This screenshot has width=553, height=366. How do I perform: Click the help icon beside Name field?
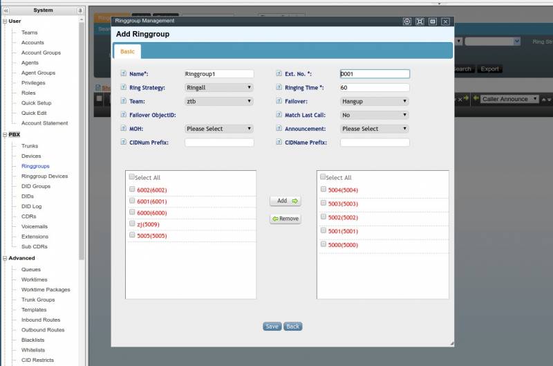click(x=124, y=73)
